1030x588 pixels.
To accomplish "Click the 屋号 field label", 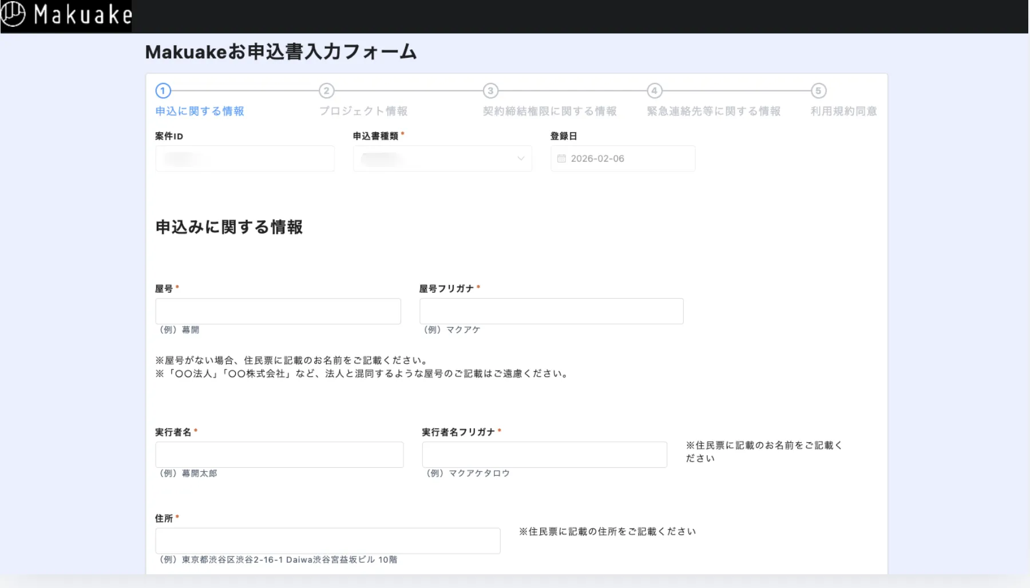I will [x=164, y=289].
